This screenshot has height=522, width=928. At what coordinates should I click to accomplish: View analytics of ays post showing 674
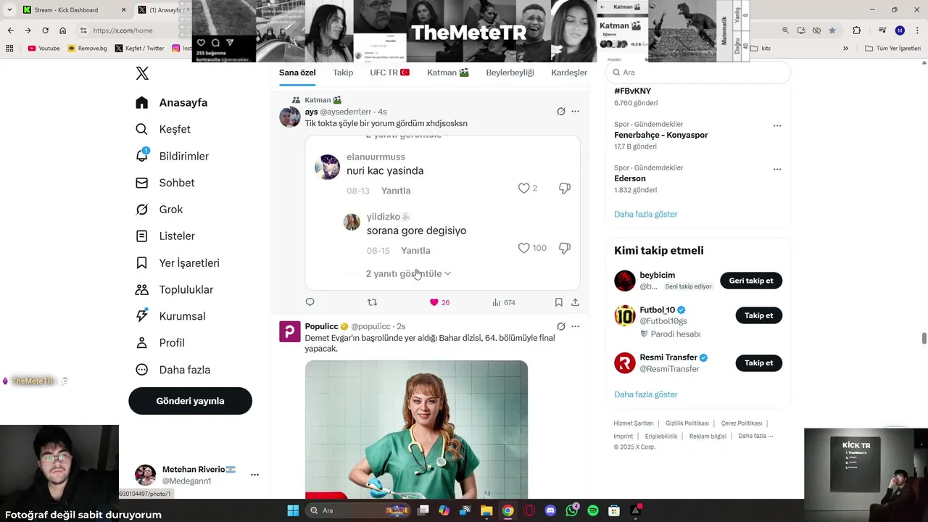504,302
